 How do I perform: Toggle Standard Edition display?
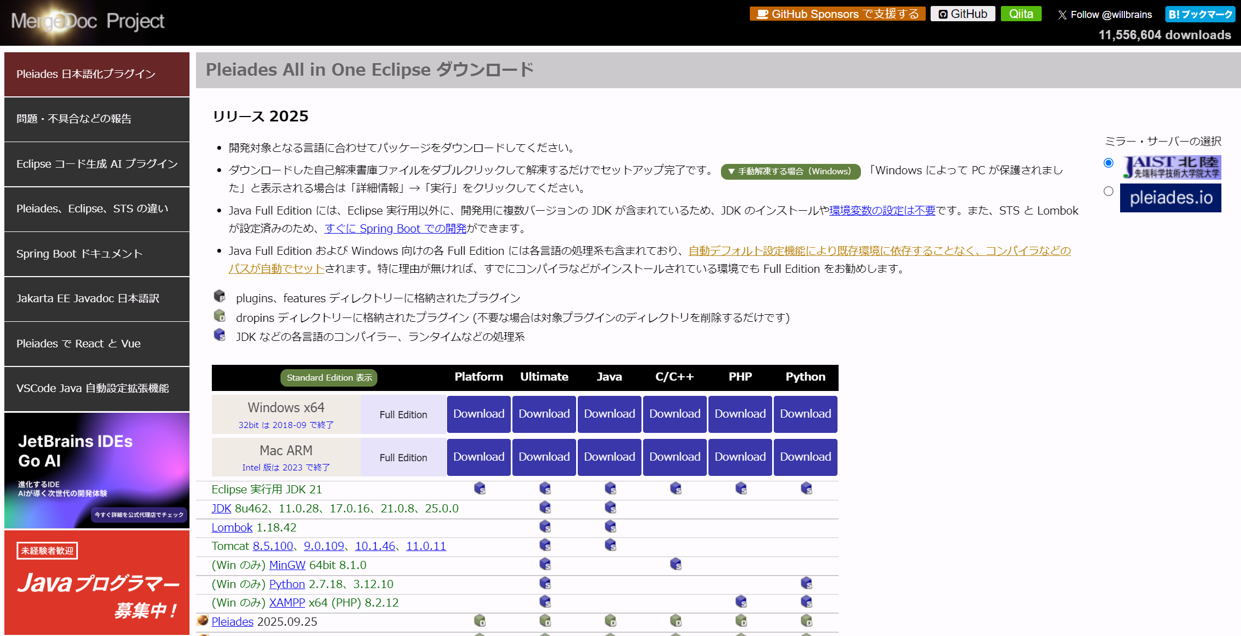(x=329, y=378)
